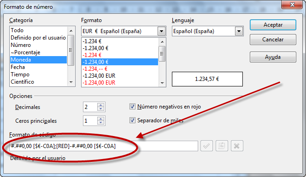Click Formato list scroll-down arrow
The width and height of the screenshot is (306, 177).
click(162, 83)
